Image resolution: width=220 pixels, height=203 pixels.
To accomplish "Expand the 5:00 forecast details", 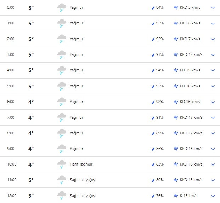I will (x=213, y=86).
